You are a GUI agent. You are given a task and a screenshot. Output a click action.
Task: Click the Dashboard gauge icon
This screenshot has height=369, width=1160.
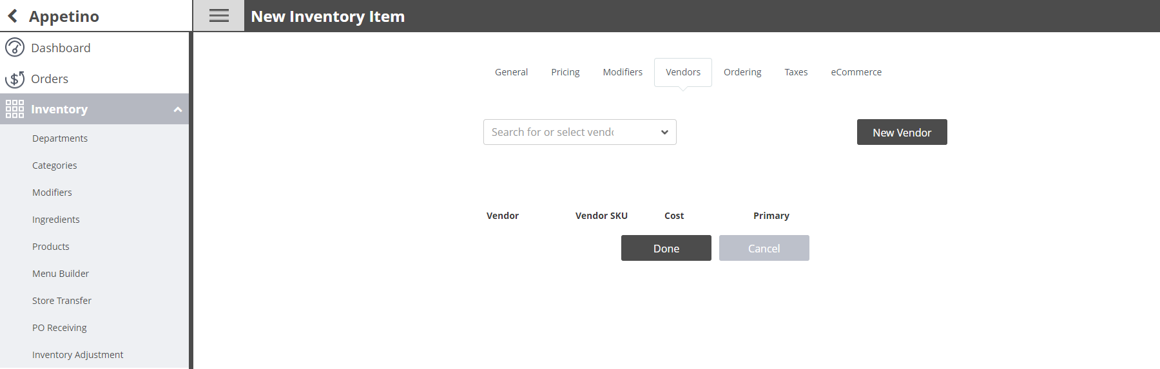[x=15, y=48]
